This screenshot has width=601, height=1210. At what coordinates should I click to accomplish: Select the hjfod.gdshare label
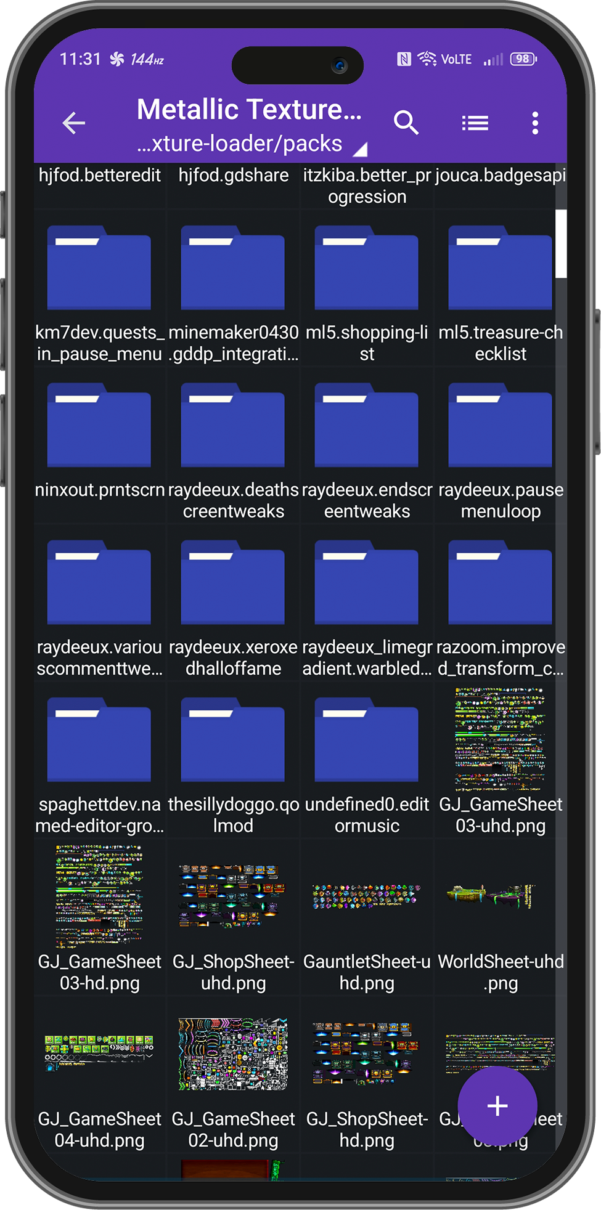coord(234,175)
